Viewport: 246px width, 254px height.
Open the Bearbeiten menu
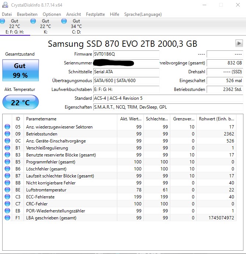pos(27,14)
